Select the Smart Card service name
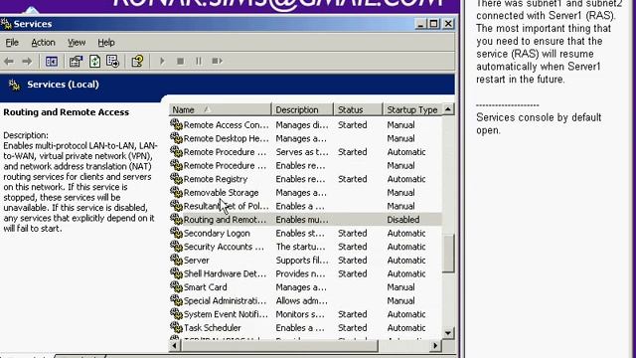The image size is (636, 358). [206, 287]
